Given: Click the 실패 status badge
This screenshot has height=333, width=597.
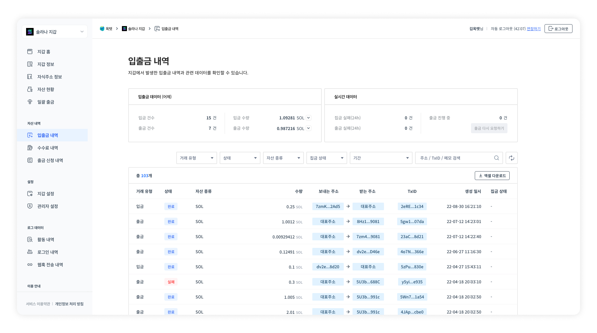Looking at the screenshot, I should [x=171, y=282].
